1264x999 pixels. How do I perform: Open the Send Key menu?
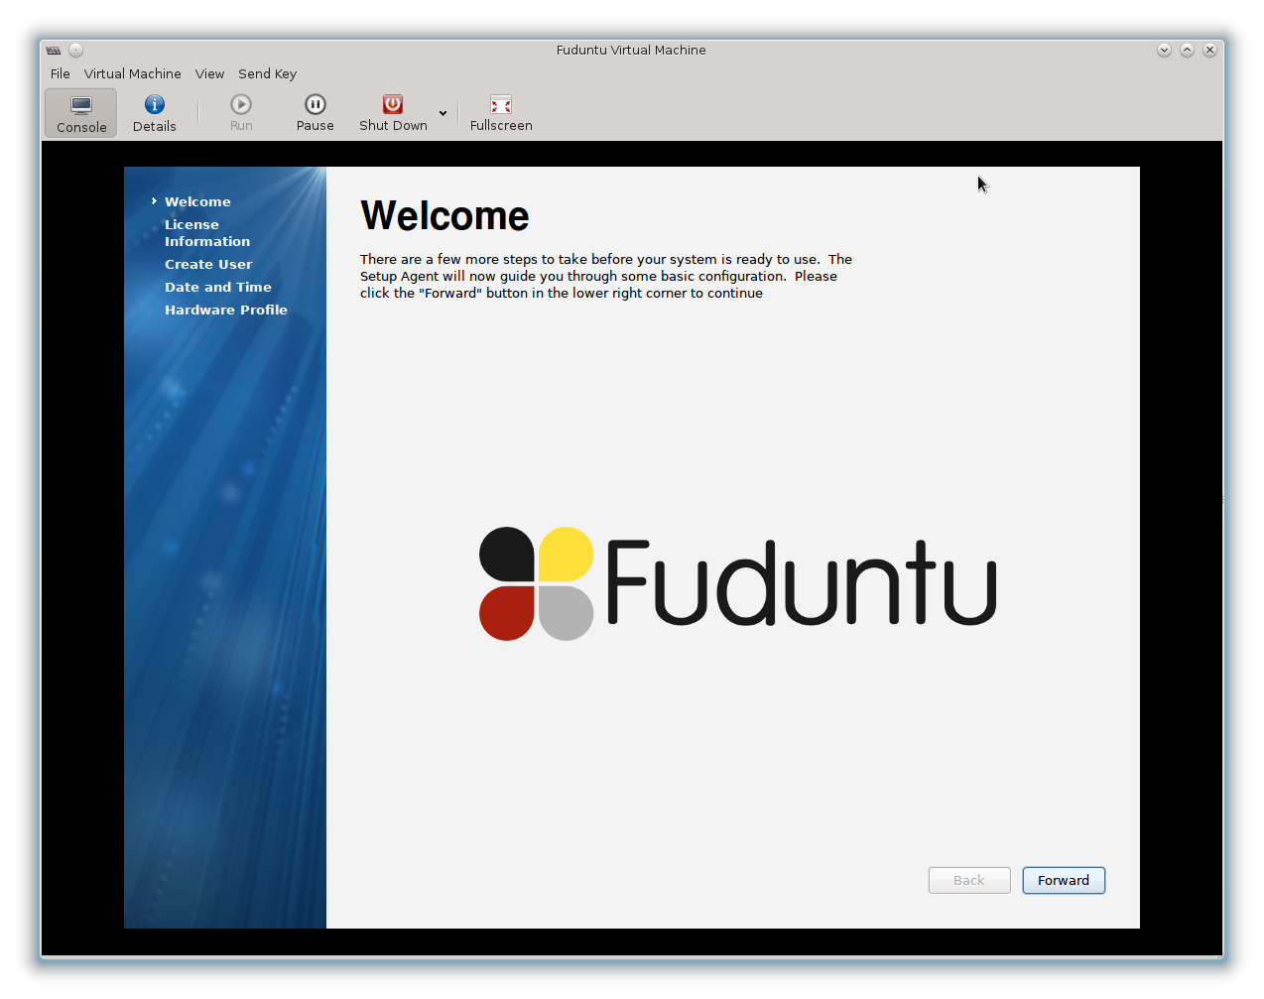[x=267, y=73]
